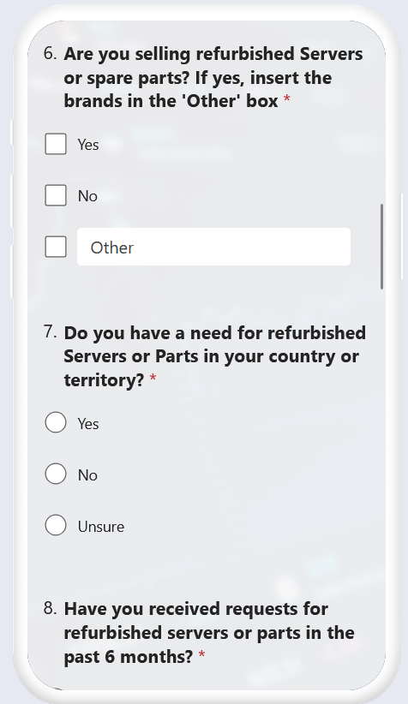Check the No checkbox under question 6
The image size is (408, 704).
tap(56, 195)
